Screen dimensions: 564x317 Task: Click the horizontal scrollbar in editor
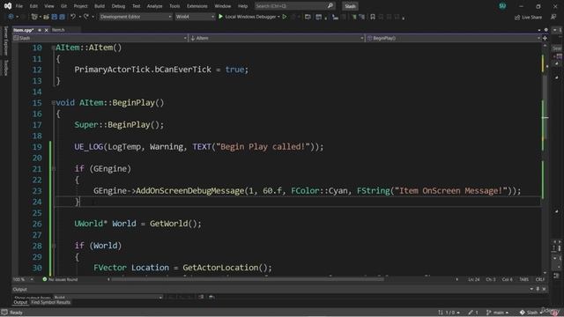tap(247, 279)
